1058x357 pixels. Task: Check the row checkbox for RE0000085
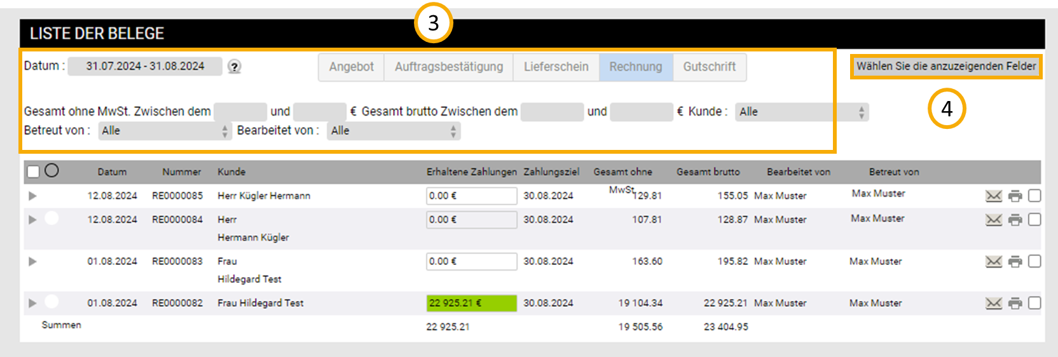1034,196
